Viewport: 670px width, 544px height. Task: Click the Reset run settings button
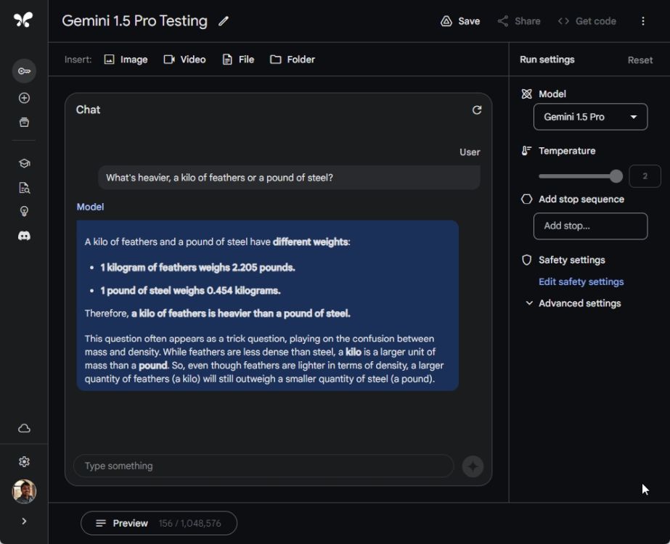click(640, 60)
